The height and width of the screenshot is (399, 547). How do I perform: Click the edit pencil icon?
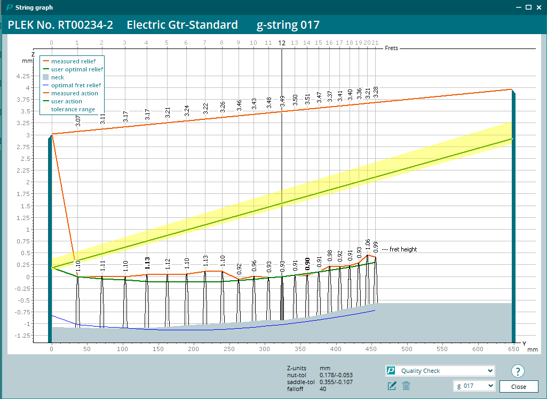coord(392,386)
